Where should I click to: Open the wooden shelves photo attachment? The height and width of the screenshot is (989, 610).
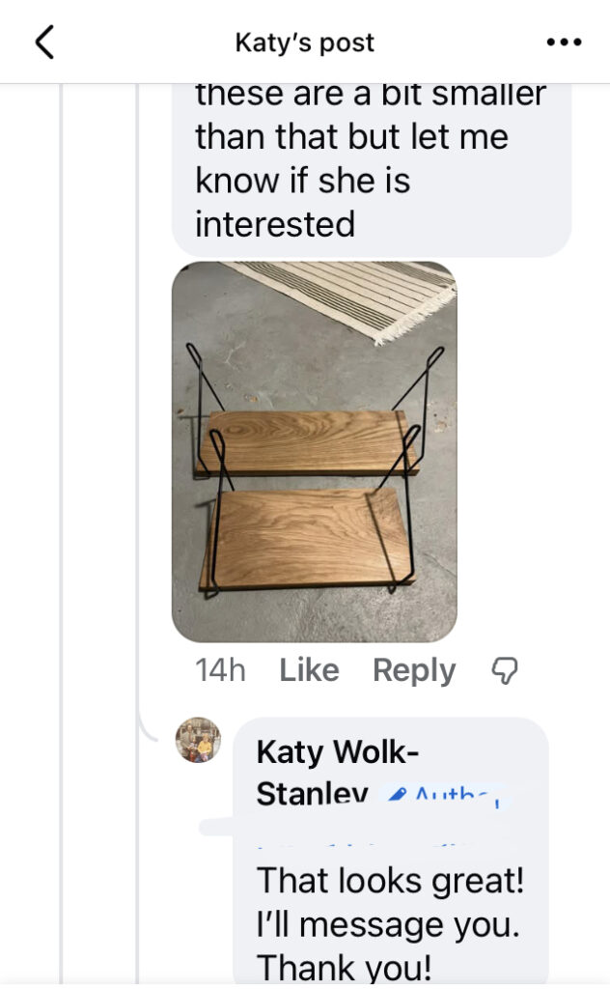point(315,452)
